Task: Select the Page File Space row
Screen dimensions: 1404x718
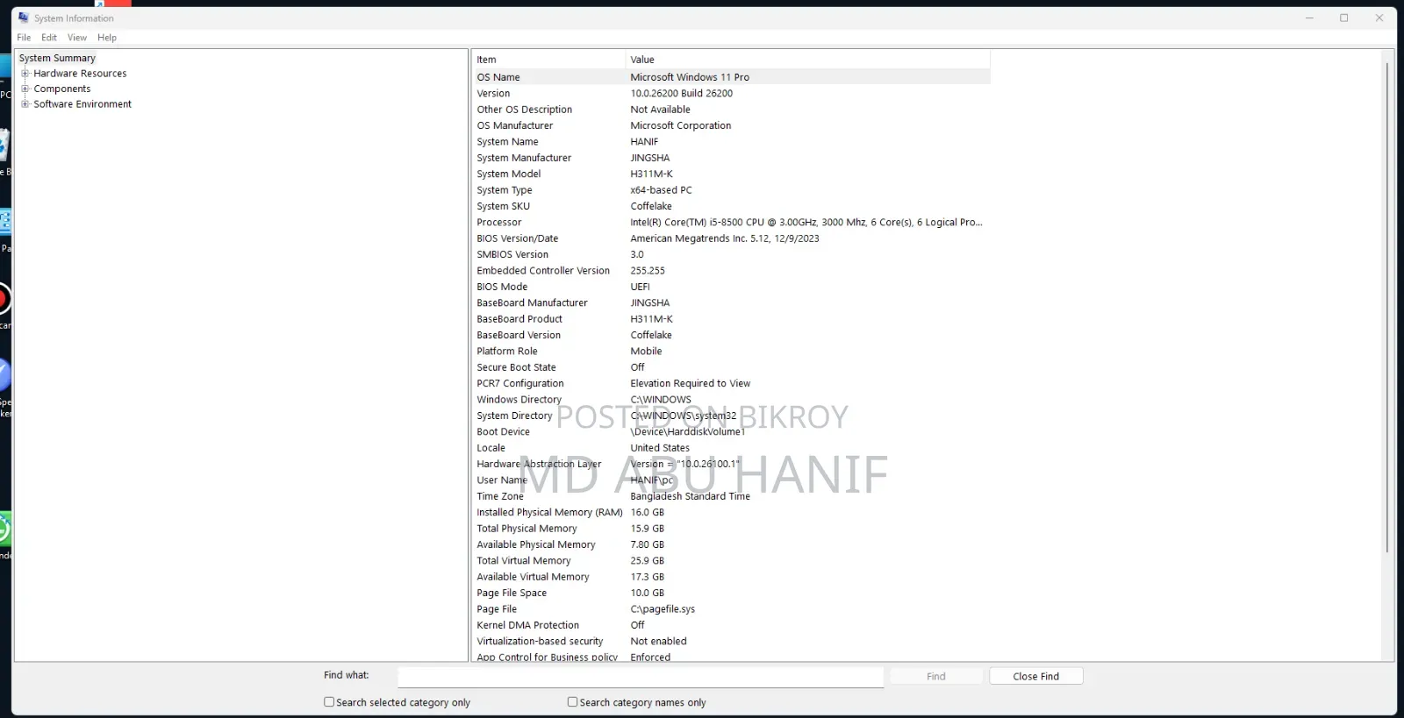Action: pyautogui.click(x=731, y=593)
